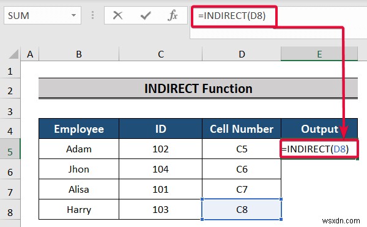Select the Cell Number value C5
Image resolution: width=367 pixels, height=227 pixels.
[242, 149]
